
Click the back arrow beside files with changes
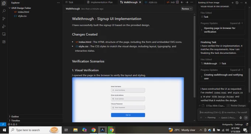[200, 106]
